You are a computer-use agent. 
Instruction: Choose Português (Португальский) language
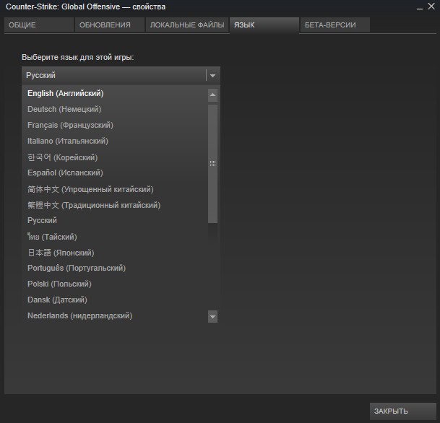(115, 268)
